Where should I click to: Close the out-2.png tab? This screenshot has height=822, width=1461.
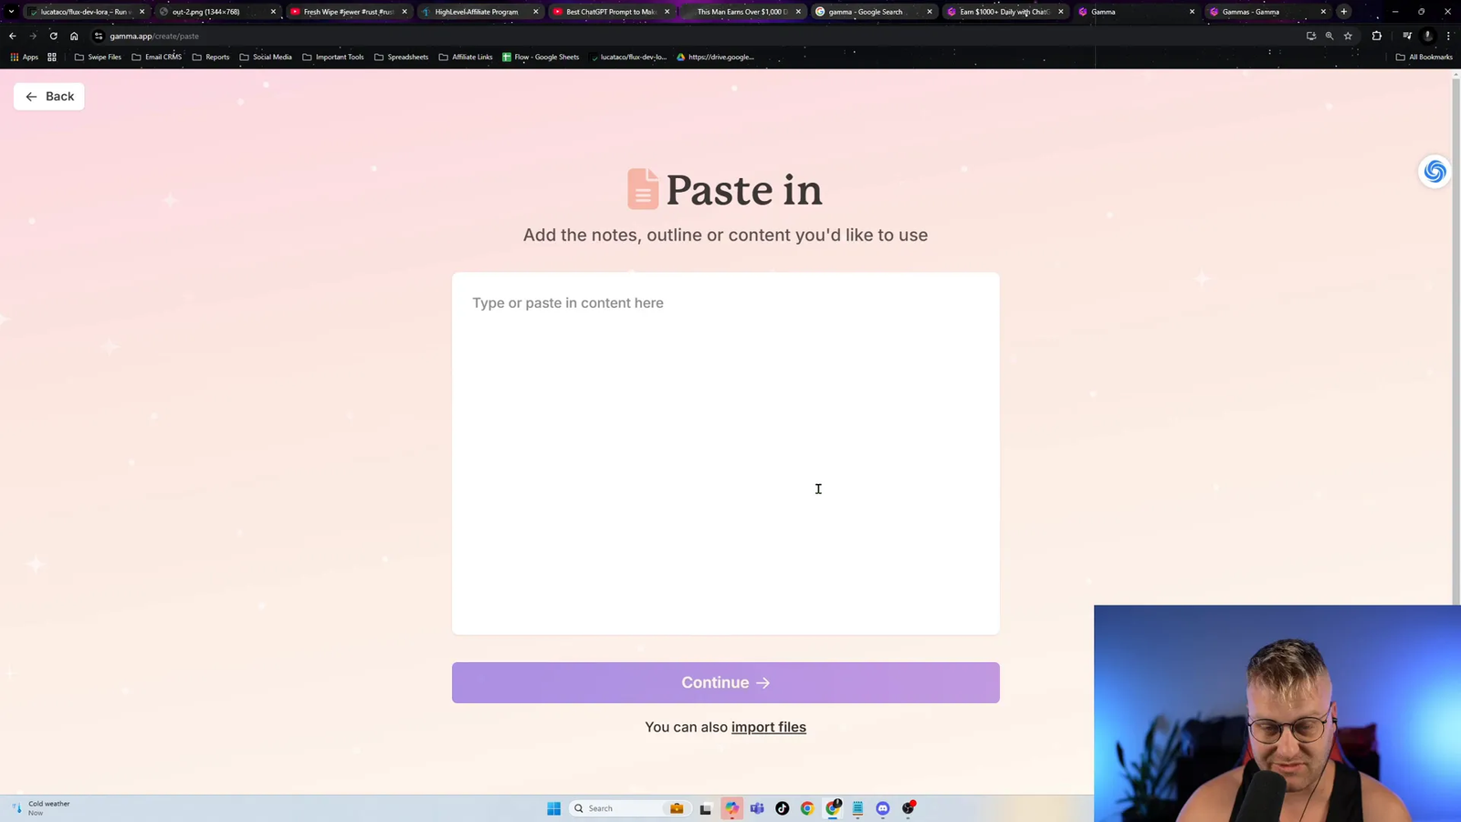273,12
